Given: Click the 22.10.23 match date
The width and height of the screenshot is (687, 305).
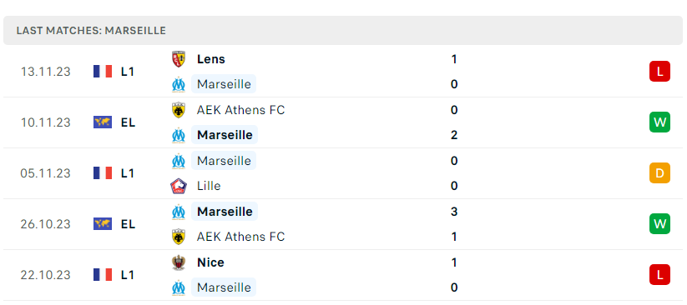Looking at the screenshot, I should tap(46, 275).
